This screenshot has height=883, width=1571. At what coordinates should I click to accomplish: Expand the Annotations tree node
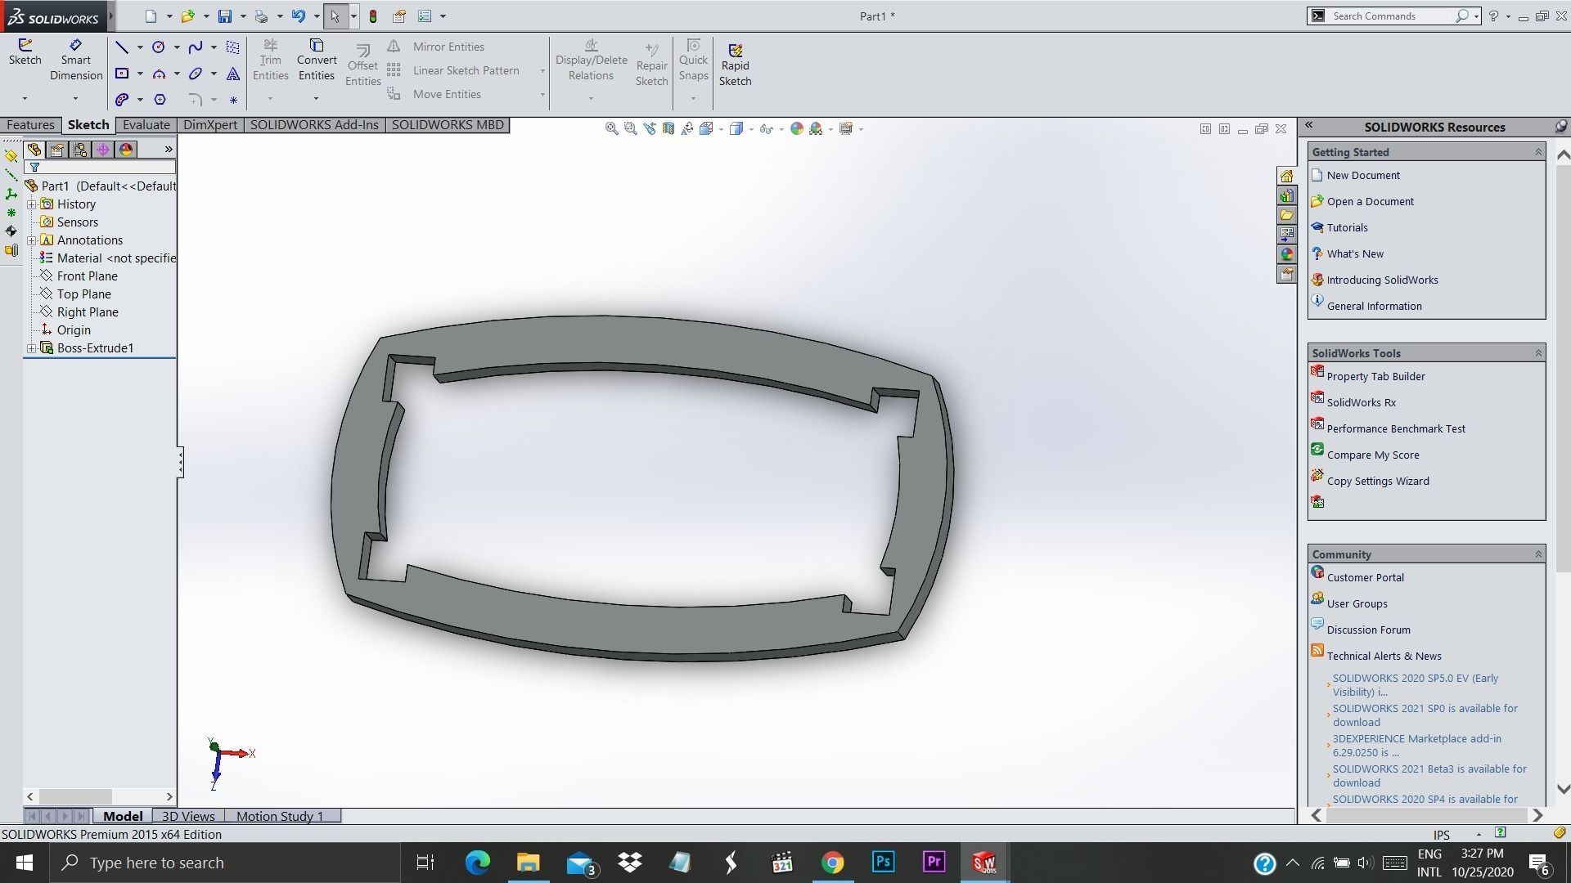(x=32, y=240)
